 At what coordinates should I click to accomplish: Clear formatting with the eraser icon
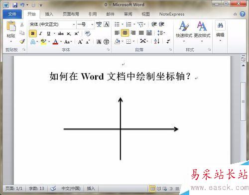(x=88, y=33)
